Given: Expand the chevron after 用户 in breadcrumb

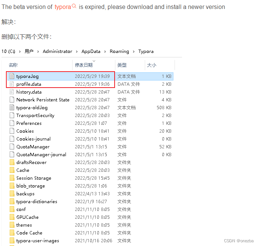Looking at the screenshot, I should tap(38, 51).
